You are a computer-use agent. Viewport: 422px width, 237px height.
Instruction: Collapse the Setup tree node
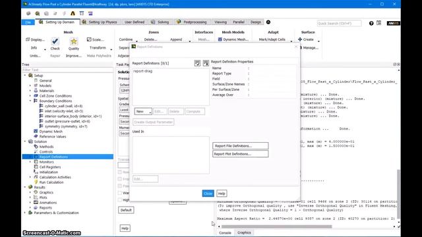25,76
